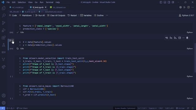196x110 pixels.
Task: Open the Testing flask view
Action: tap(4, 45)
